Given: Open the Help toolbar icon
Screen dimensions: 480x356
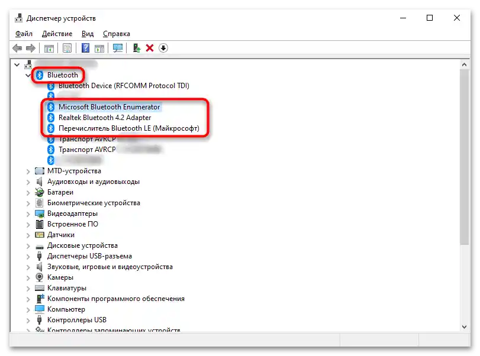Looking at the screenshot, I should [85, 48].
